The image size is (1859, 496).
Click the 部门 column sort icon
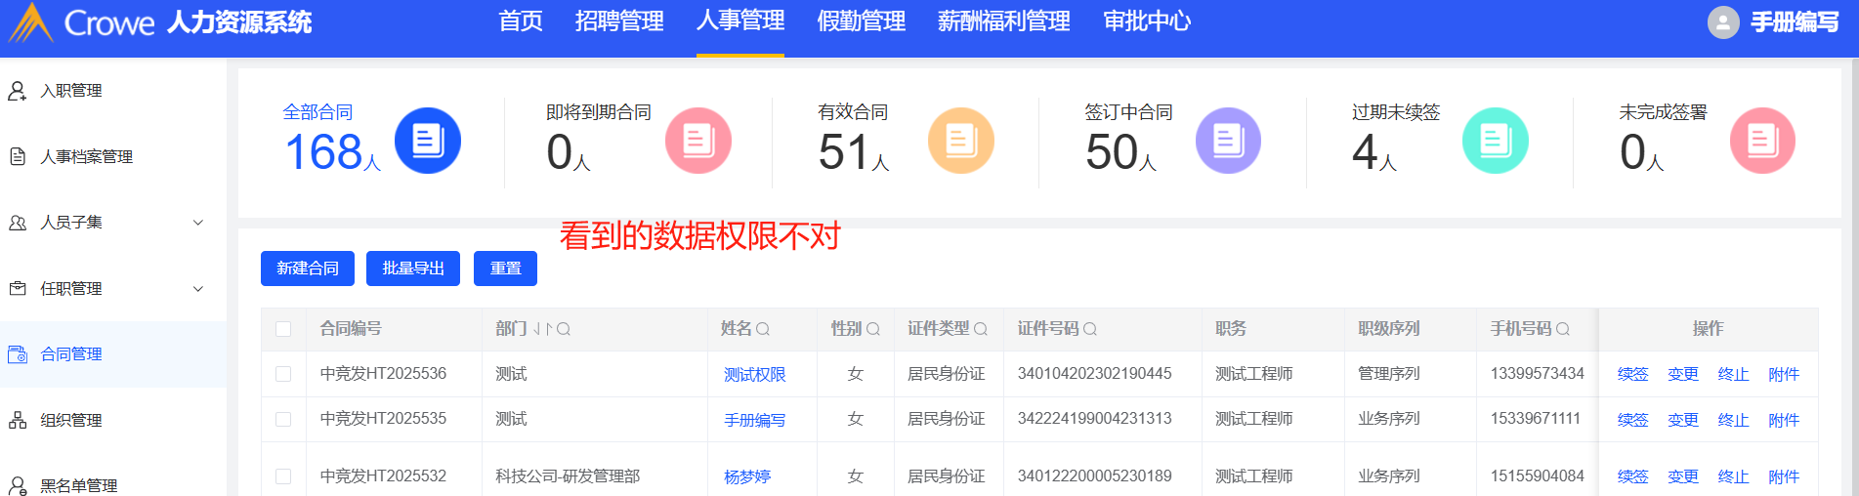pyautogui.click(x=543, y=329)
